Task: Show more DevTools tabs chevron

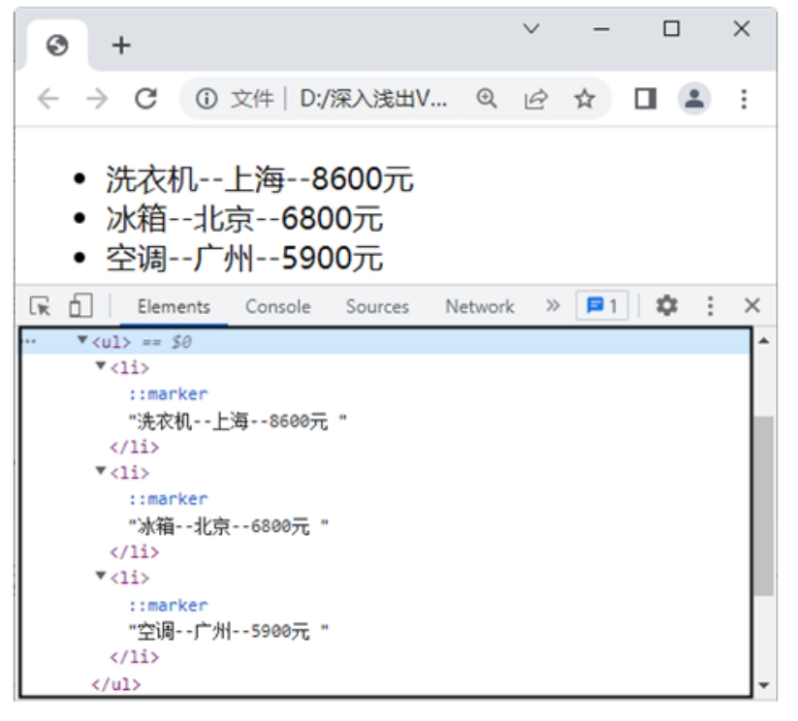Action: 553,306
